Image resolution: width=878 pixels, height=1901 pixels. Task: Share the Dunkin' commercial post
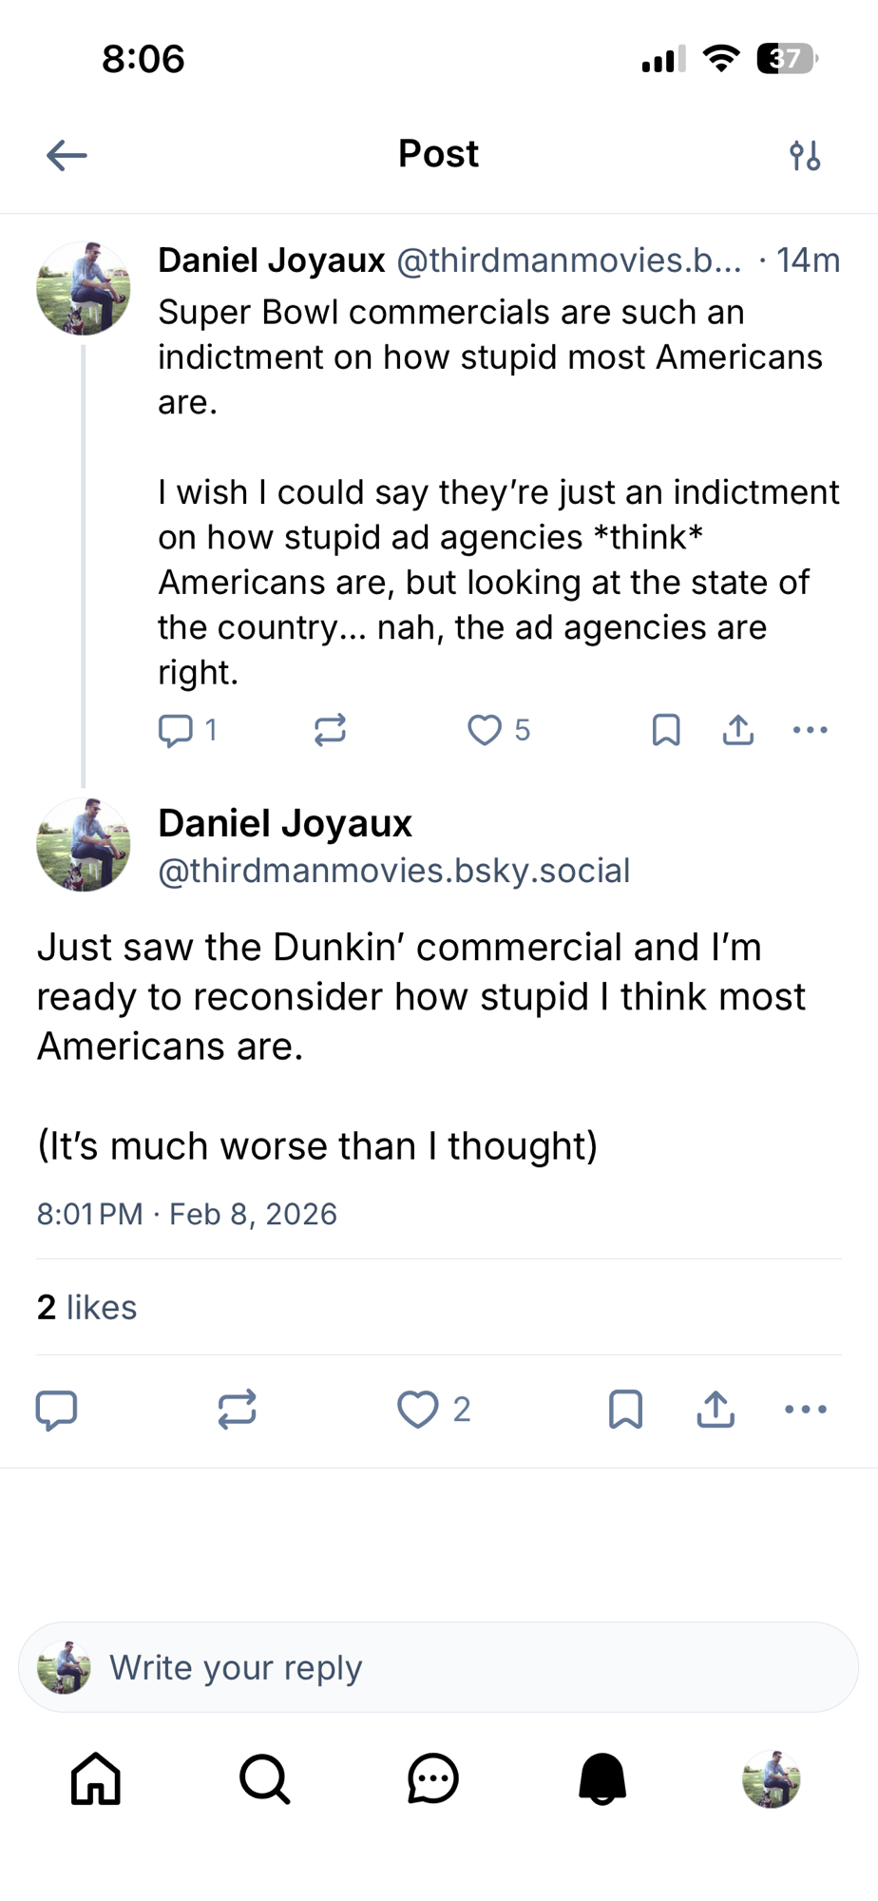716,1410
